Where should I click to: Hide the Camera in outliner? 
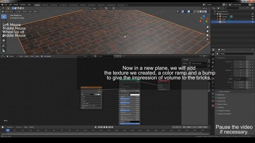[x=253, y=17]
